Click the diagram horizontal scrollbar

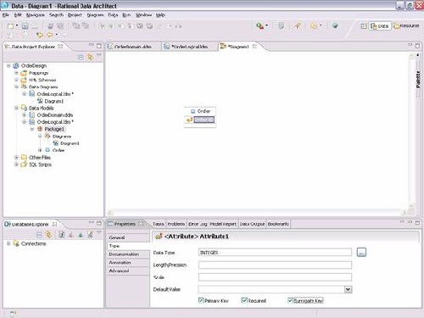(x=257, y=213)
